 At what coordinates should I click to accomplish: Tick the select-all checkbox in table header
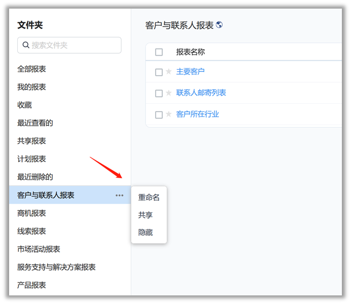point(159,52)
